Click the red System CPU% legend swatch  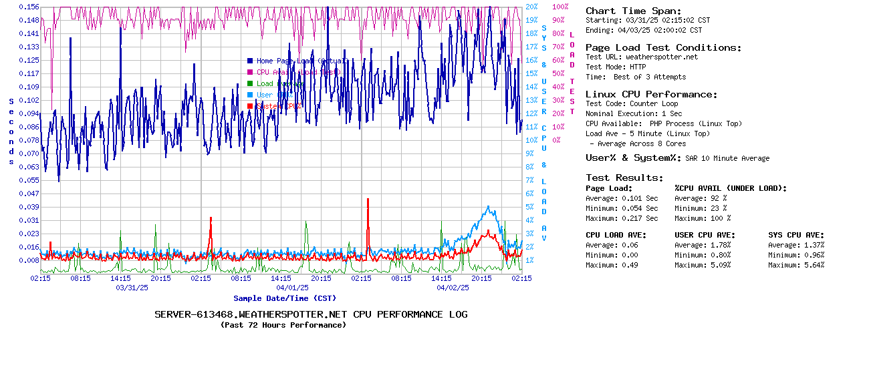tap(250, 106)
